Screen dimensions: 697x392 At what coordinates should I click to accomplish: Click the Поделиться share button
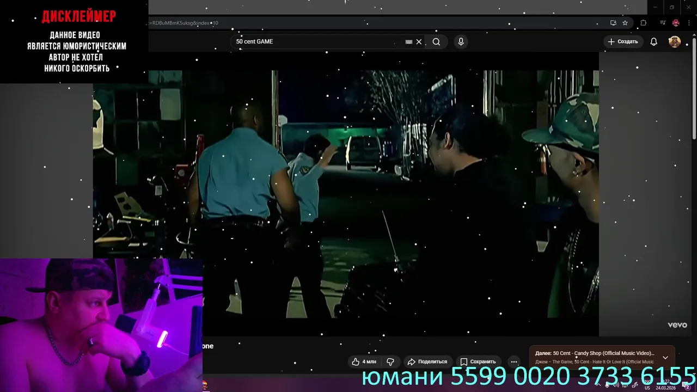click(x=427, y=362)
